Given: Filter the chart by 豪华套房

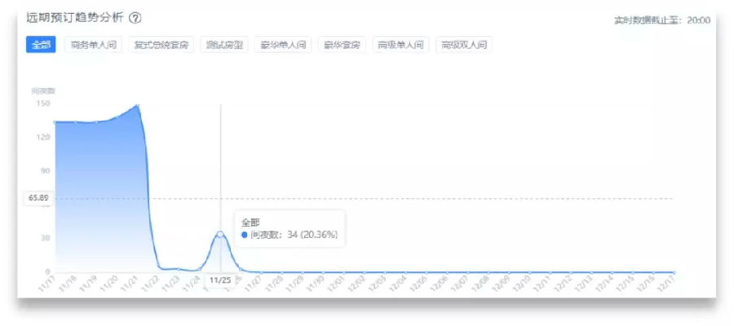Looking at the screenshot, I should (x=342, y=45).
